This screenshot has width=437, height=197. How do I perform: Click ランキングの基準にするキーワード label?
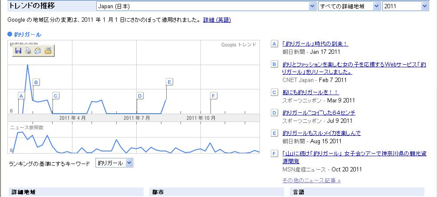49,164
